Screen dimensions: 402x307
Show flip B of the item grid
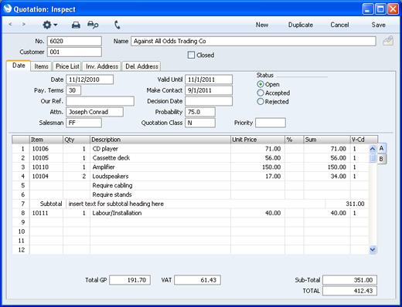382,159
